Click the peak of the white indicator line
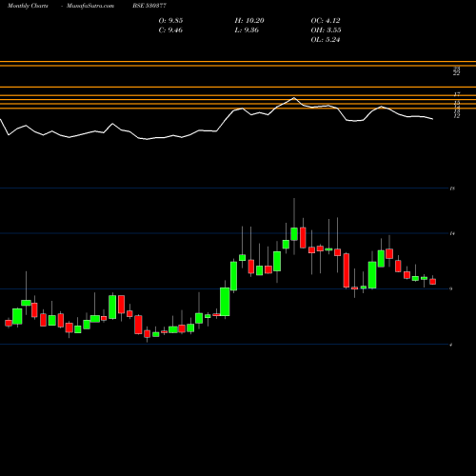 coord(294,98)
